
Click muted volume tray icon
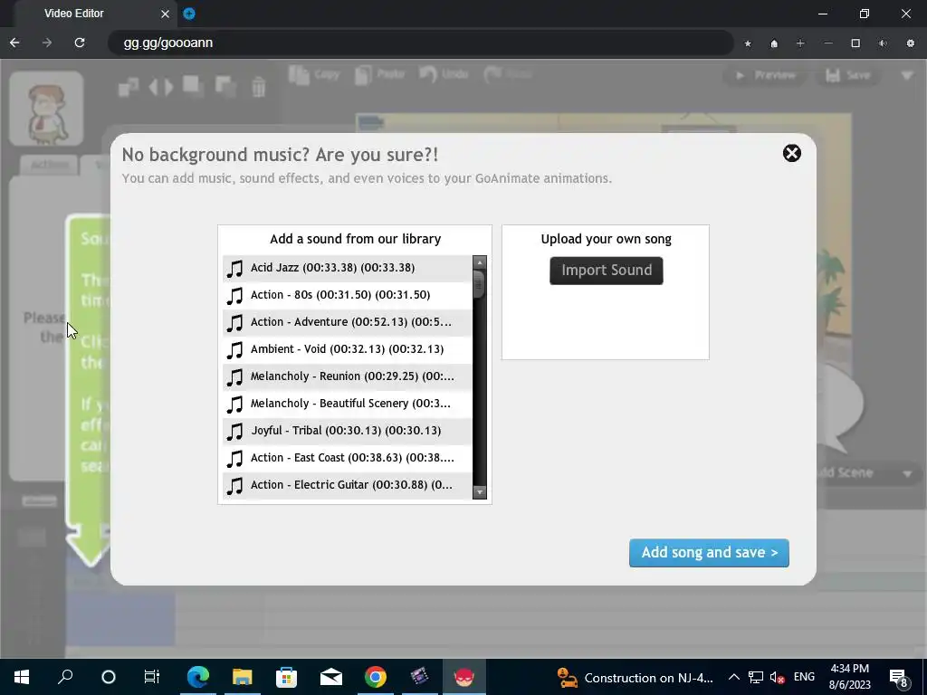[778, 677]
